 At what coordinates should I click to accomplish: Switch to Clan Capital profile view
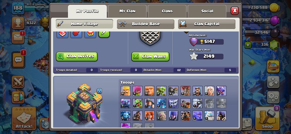tap(207, 24)
